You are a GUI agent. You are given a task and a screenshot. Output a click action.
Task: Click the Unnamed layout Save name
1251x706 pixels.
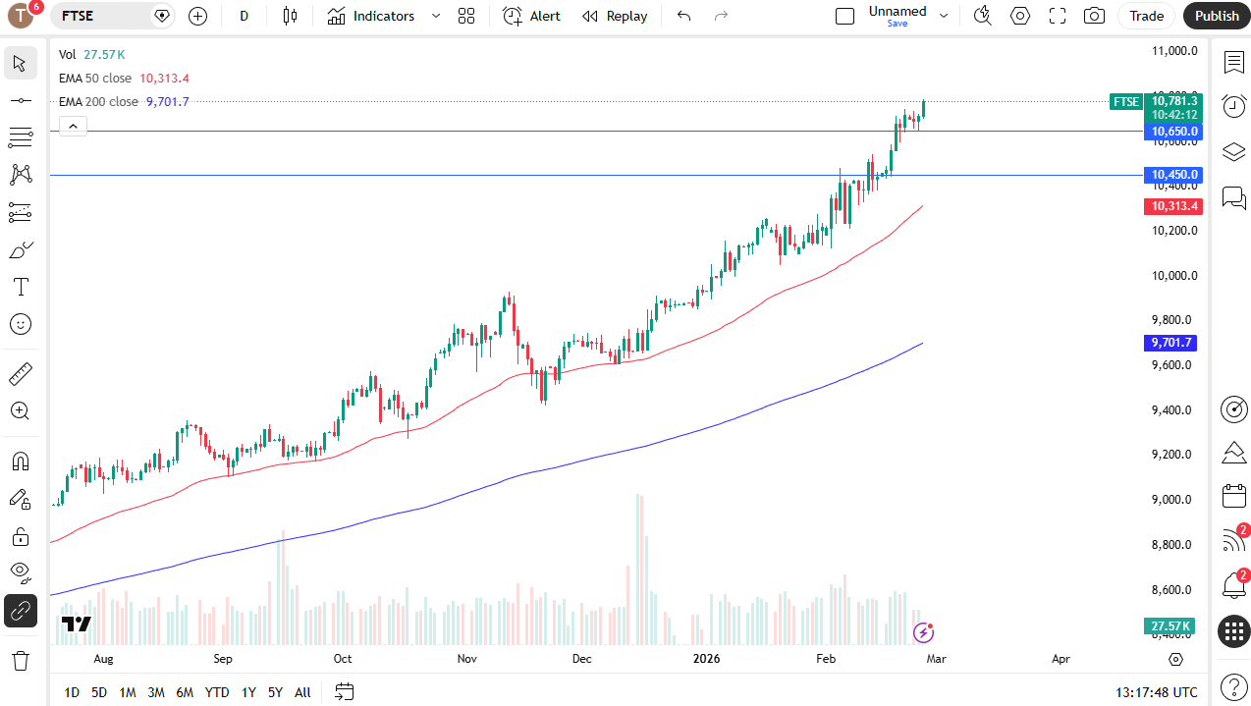[x=897, y=16]
